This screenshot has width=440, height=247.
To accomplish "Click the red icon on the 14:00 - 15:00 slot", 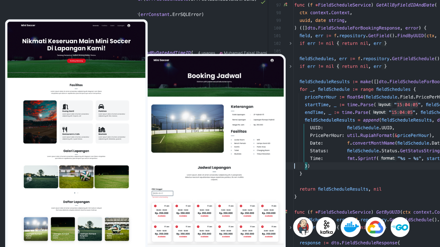I will [262, 206].
